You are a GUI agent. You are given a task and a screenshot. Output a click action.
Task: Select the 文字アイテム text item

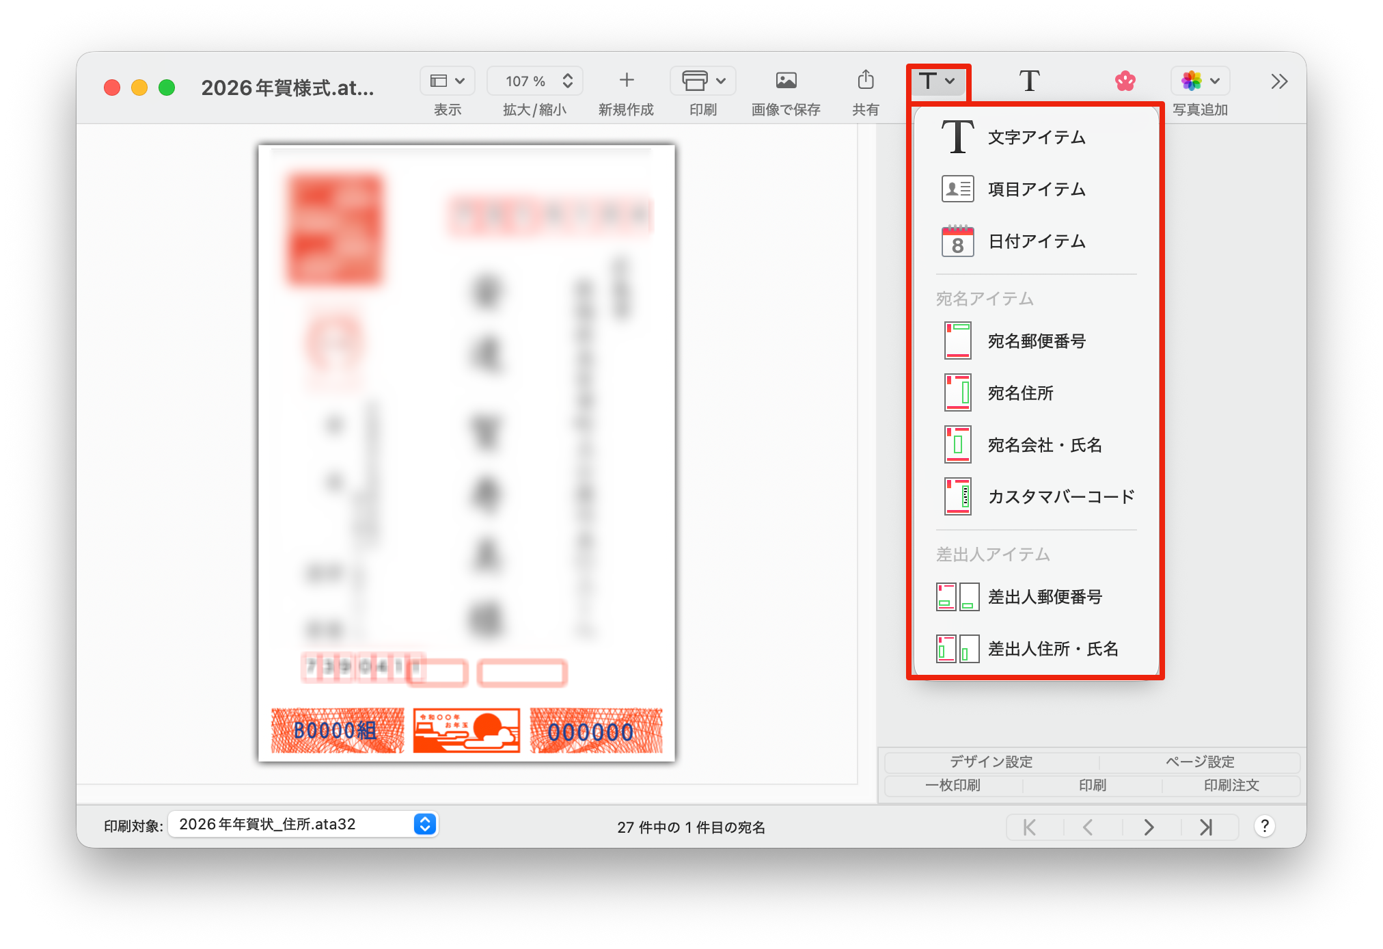coord(1036,137)
